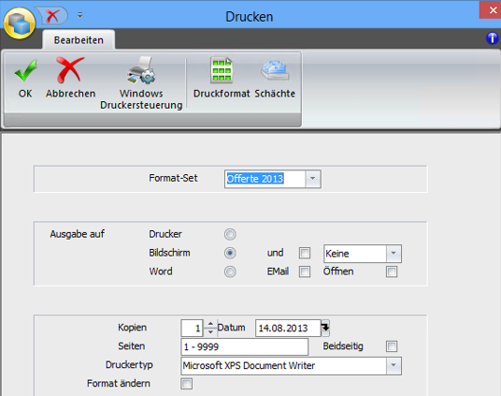The height and width of the screenshot is (396, 501).
Task: Tick the Beidseitig checkbox
Action: click(392, 346)
